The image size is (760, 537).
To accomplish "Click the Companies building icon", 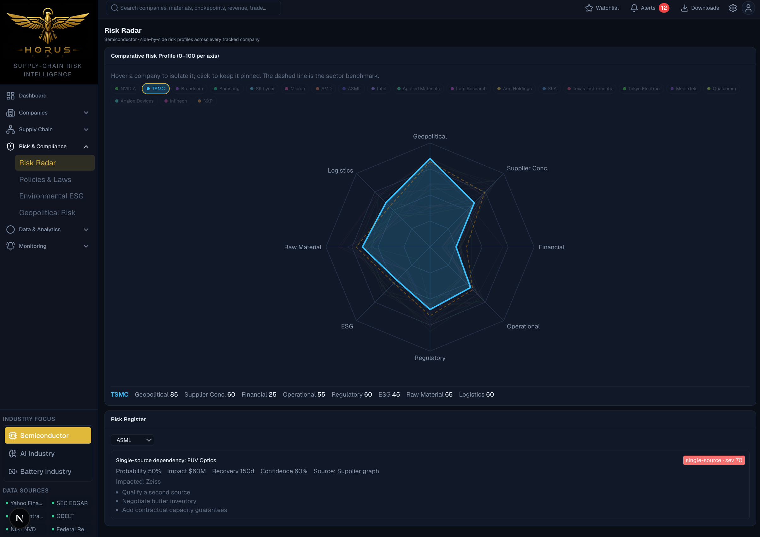I will pos(11,113).
